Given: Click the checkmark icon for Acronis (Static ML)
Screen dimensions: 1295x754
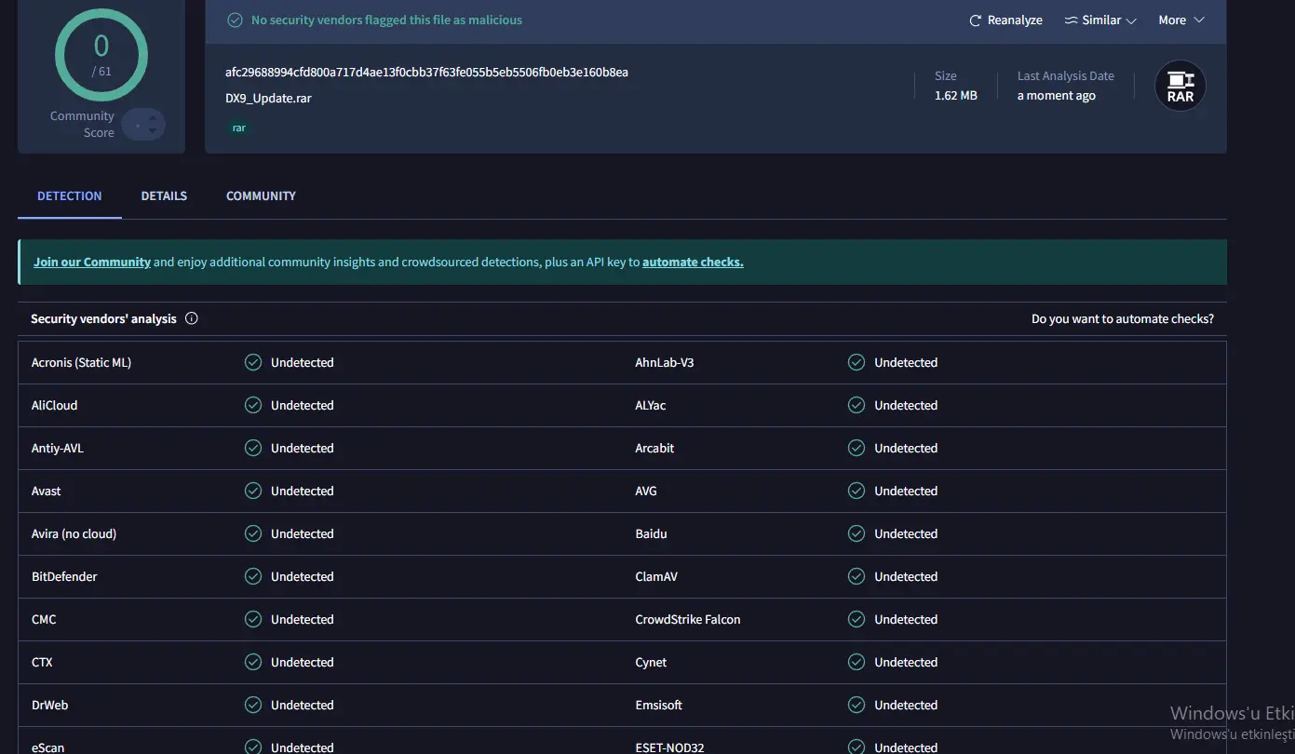Looking at the screenshot, I should (253, 362).
